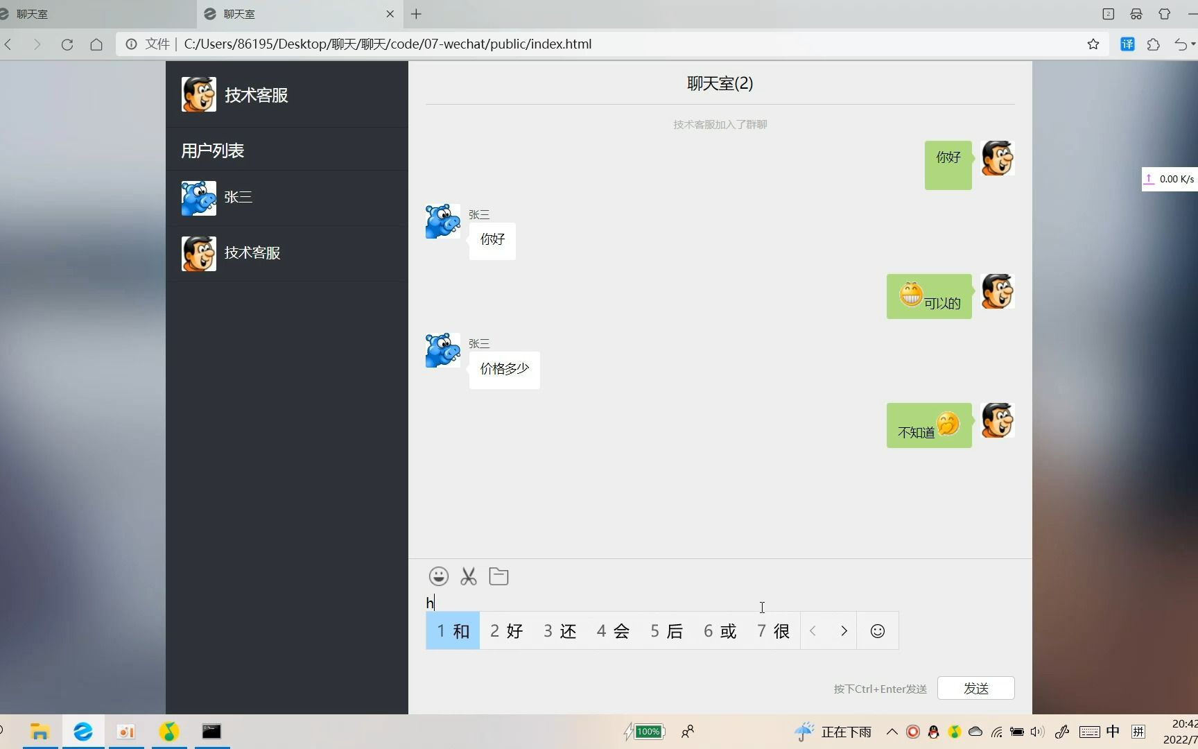Screen dimensions: 1198x749
Task: Open the terminal window from taskbar
Action: pos(211,732)
